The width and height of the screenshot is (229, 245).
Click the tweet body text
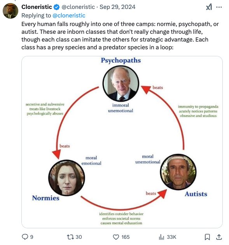[120, 36]
